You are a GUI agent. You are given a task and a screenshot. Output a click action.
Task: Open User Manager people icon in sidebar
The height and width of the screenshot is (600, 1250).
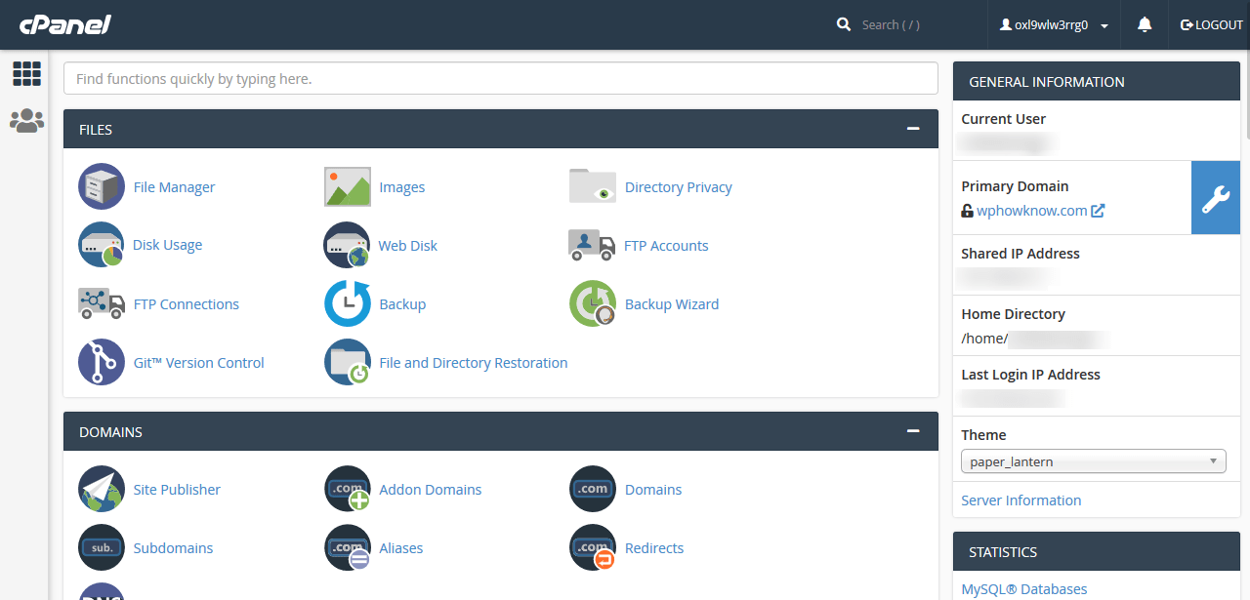[26, 120]
